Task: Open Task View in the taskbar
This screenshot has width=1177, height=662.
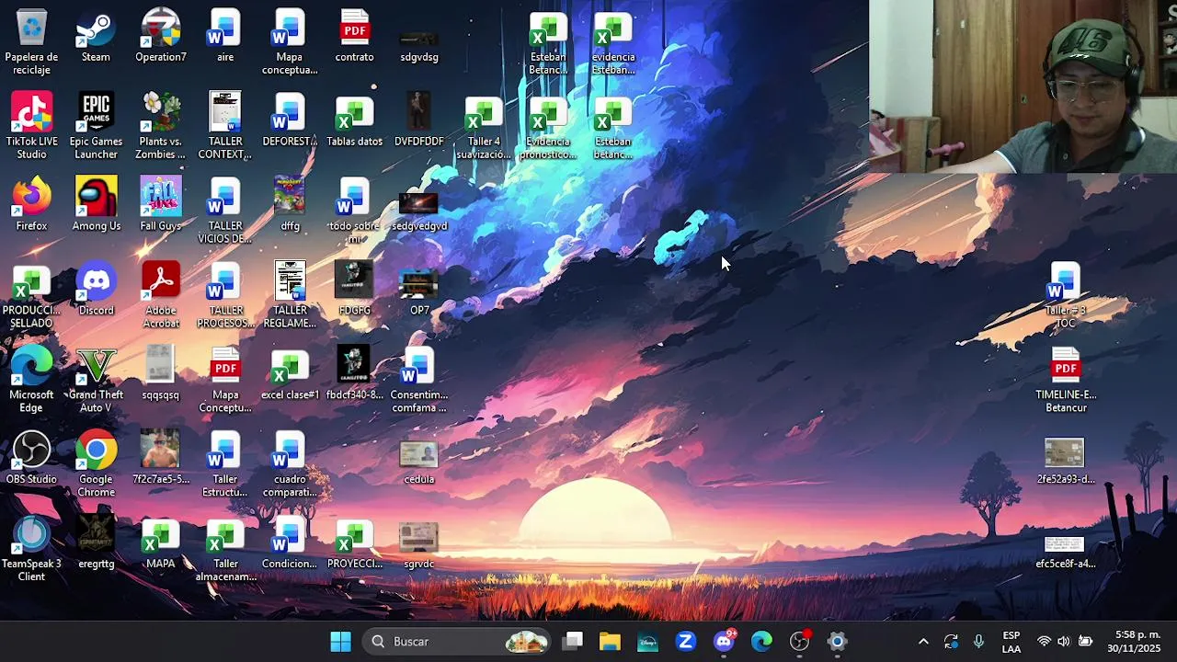Action: coord(573,642)
